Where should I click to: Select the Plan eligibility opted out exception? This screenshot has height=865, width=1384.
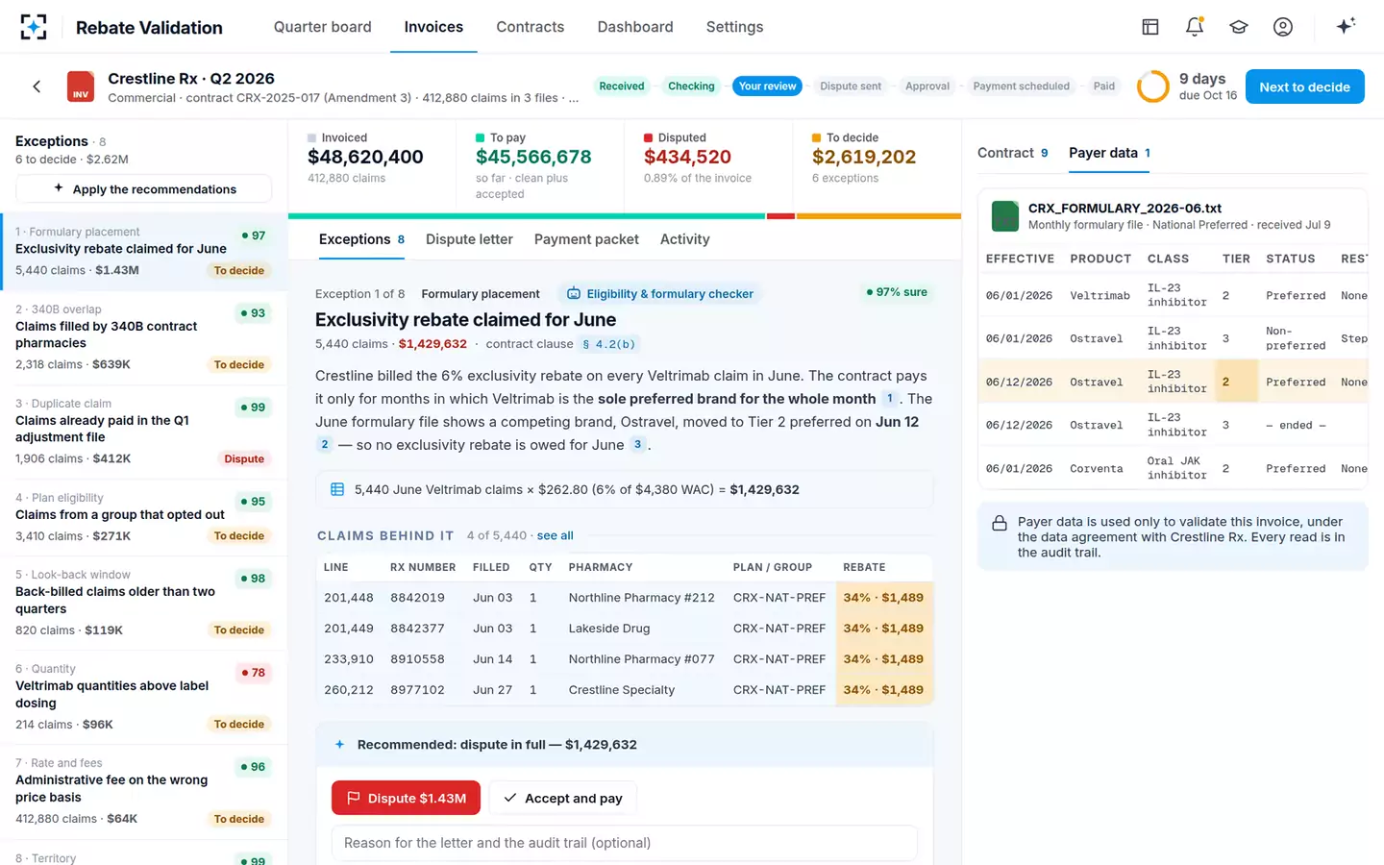tap(144, 518)
